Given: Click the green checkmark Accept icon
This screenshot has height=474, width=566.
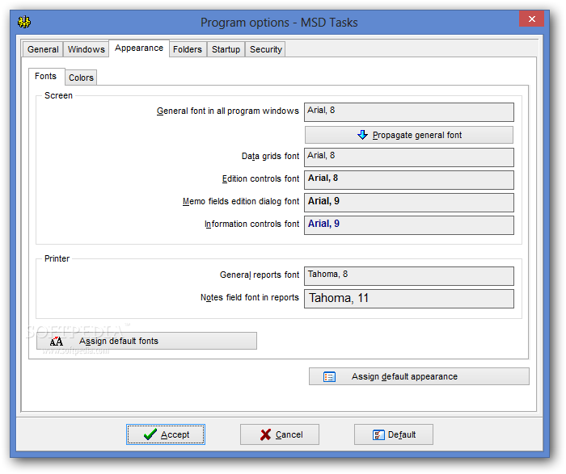Looking at the screenshot, I should click(150, 434).
